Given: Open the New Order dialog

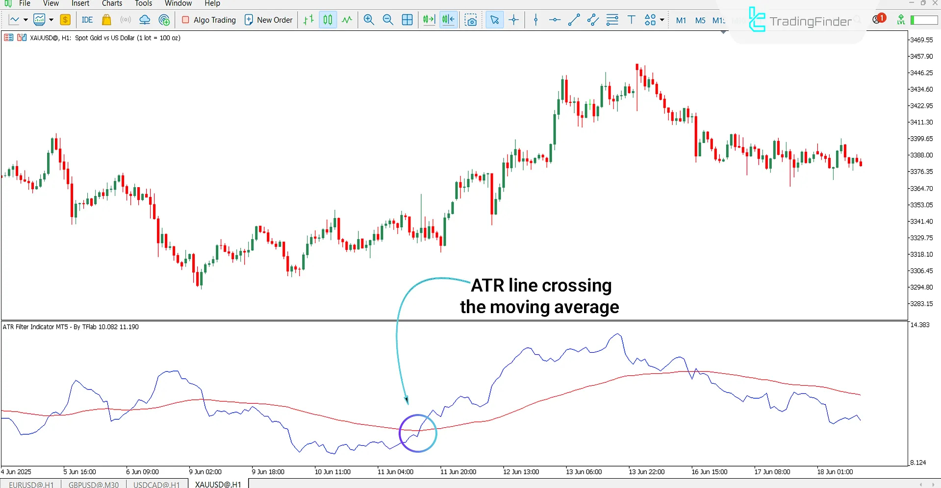Looking at the screenshot, I should point(268,20).
